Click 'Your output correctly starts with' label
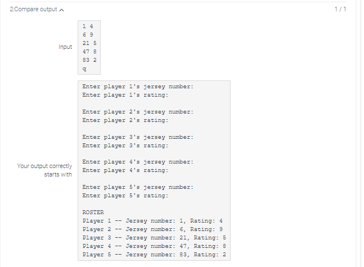Viewport: 364px width, 267px height. (x=44, y=170)
